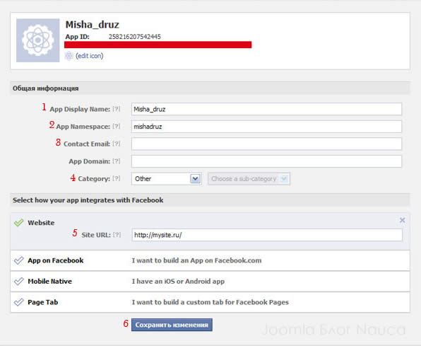Image resolution: width=421 pixels, height=346 pixels.
Task: Focus the App Namespace field
Action: point(266,127)
